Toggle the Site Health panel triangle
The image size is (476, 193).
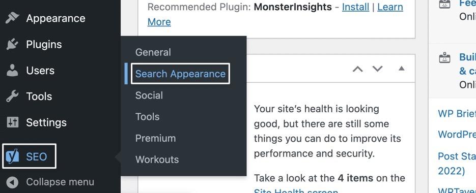[401, 69]
